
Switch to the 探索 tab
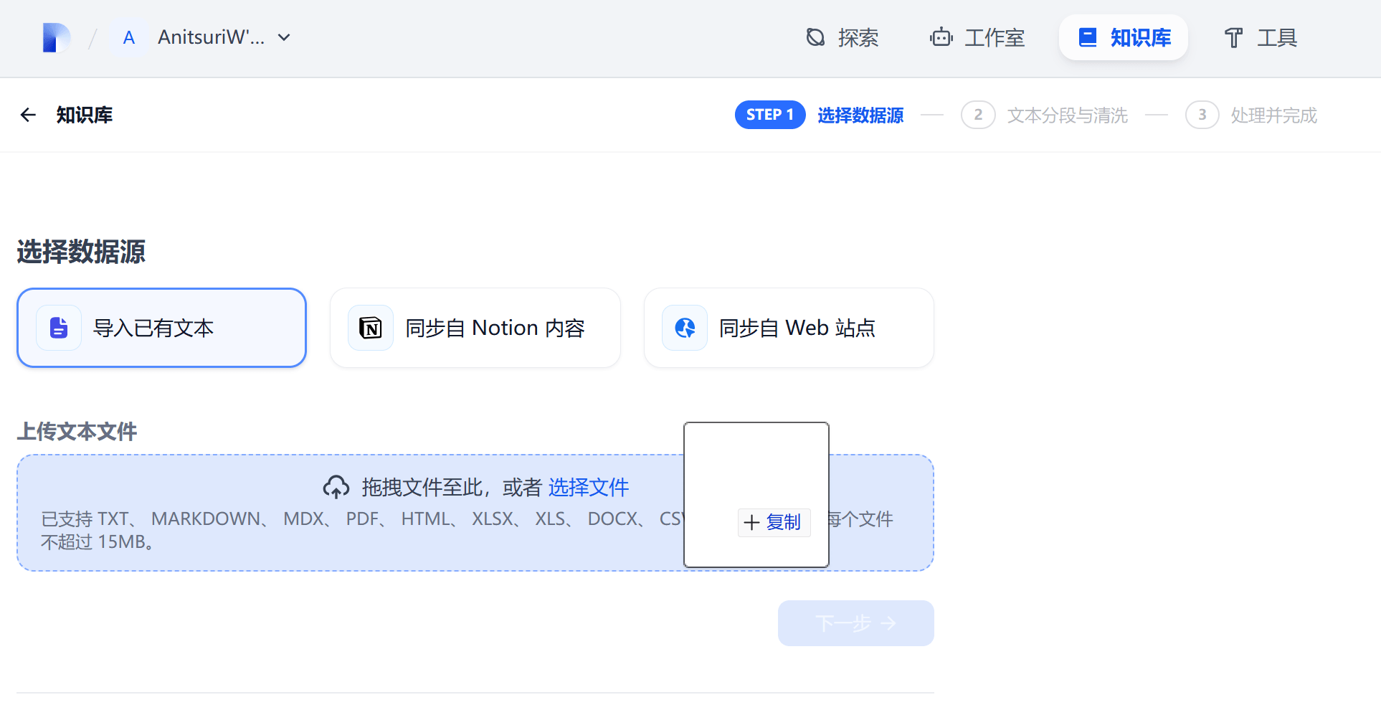[x=843, y=37]
